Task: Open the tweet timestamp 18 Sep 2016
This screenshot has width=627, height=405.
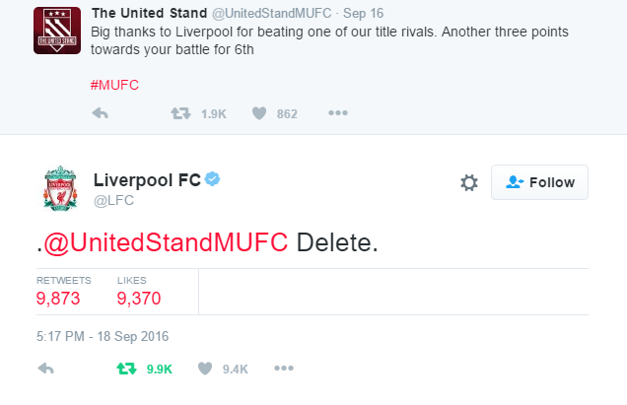Action: pyautogui.click(x=103, y=336)
